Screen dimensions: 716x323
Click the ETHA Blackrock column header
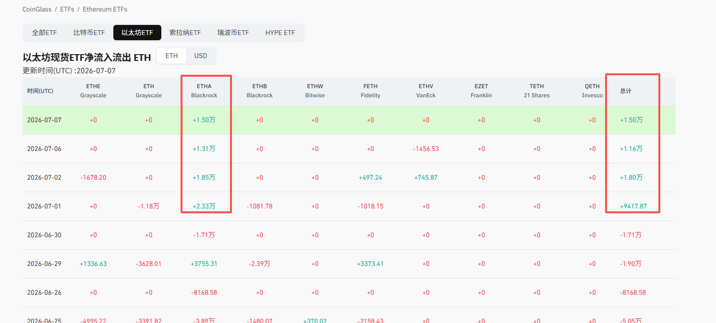coord(204,91)
